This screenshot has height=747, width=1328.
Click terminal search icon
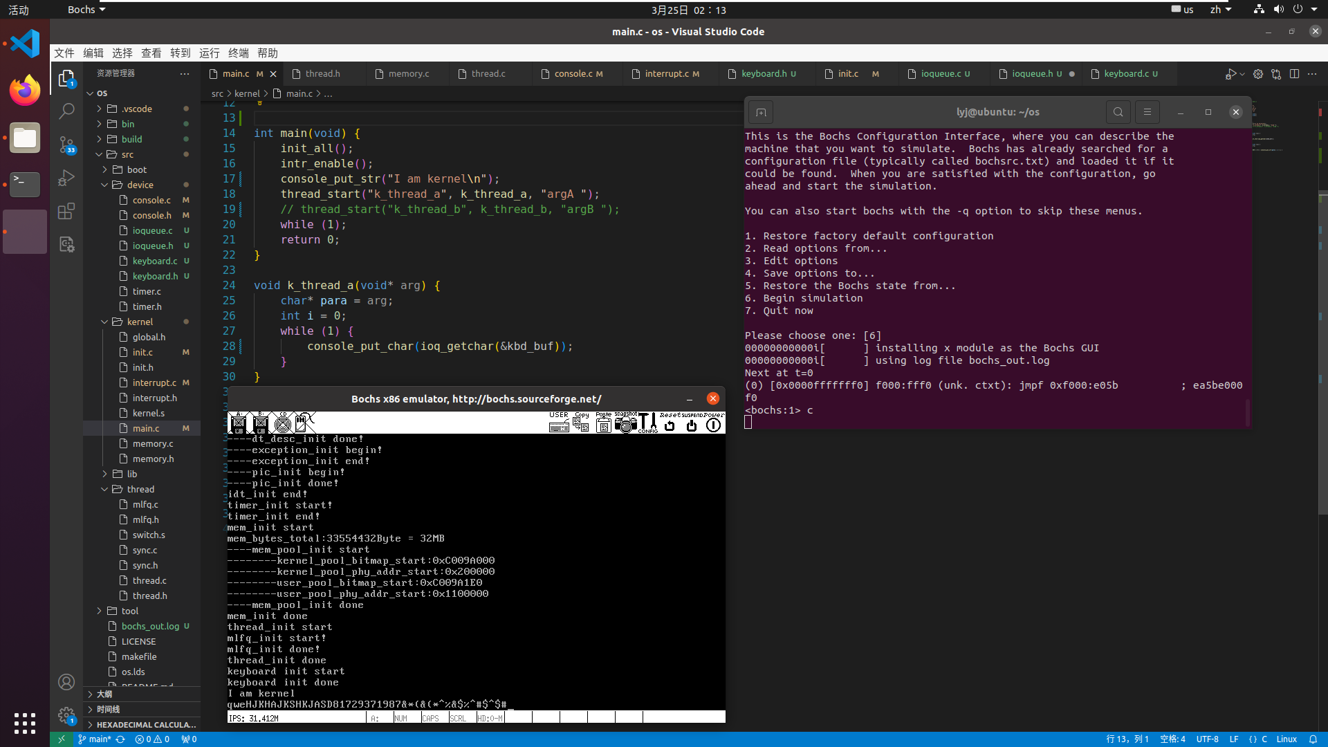click(1118, 112)
